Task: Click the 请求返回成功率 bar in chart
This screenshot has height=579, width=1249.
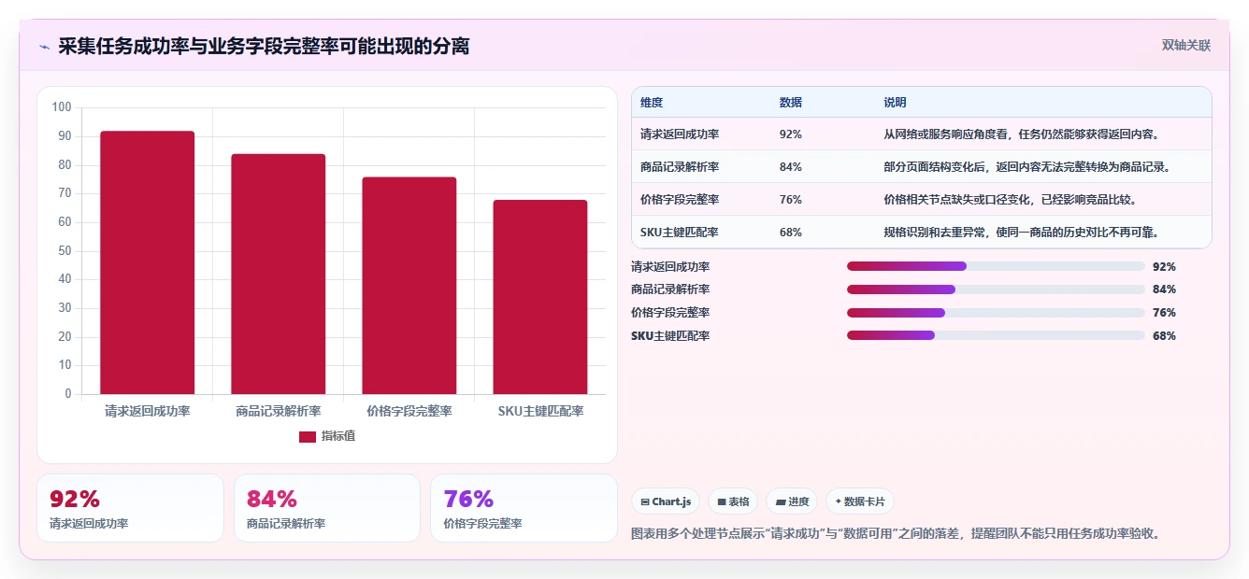Action: click(148, 262)
